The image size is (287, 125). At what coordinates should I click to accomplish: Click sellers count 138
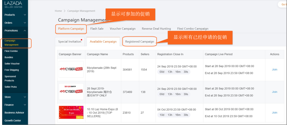coord(143,92)
